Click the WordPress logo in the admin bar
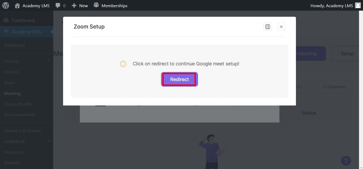This screenshot has width=363, height=169. 6,5
